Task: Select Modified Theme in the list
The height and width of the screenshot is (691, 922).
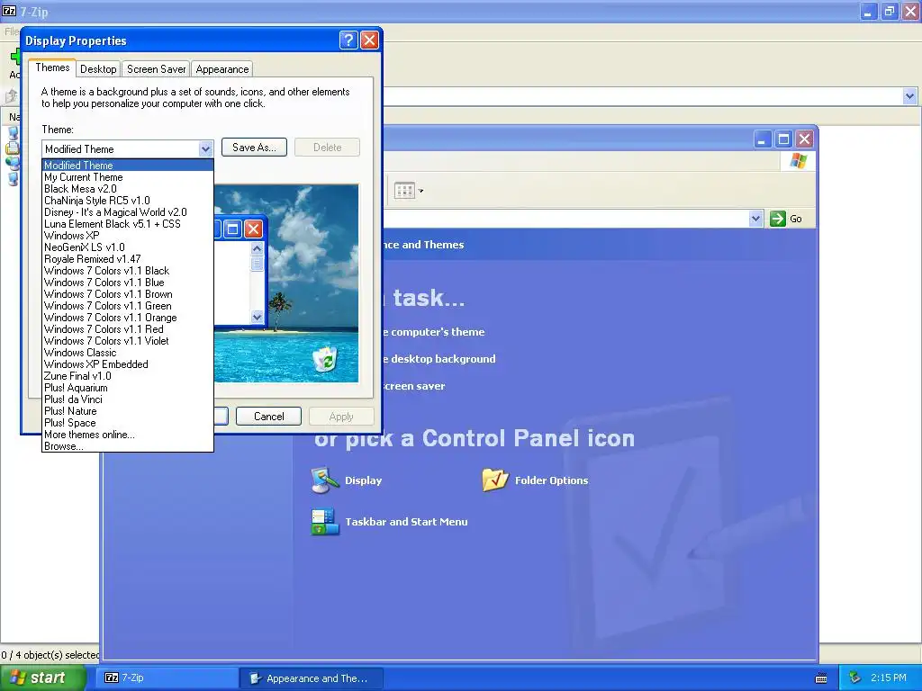Action: coord(128,166)
